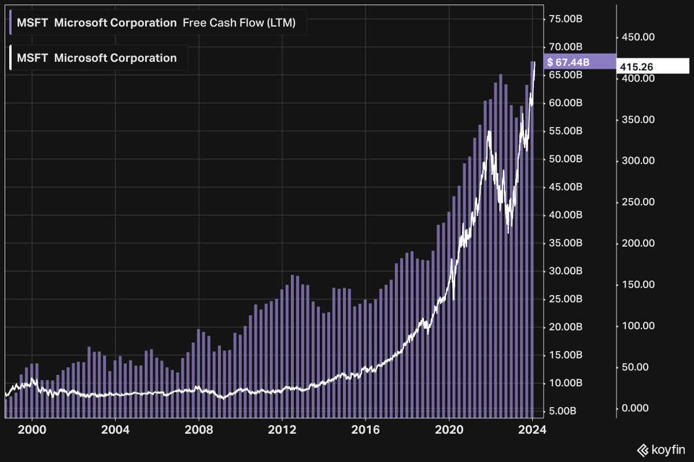Click the purple color bar beside Free Cash Flow legend
This screenshot has height=462, width=694.
tap(10, 23)
